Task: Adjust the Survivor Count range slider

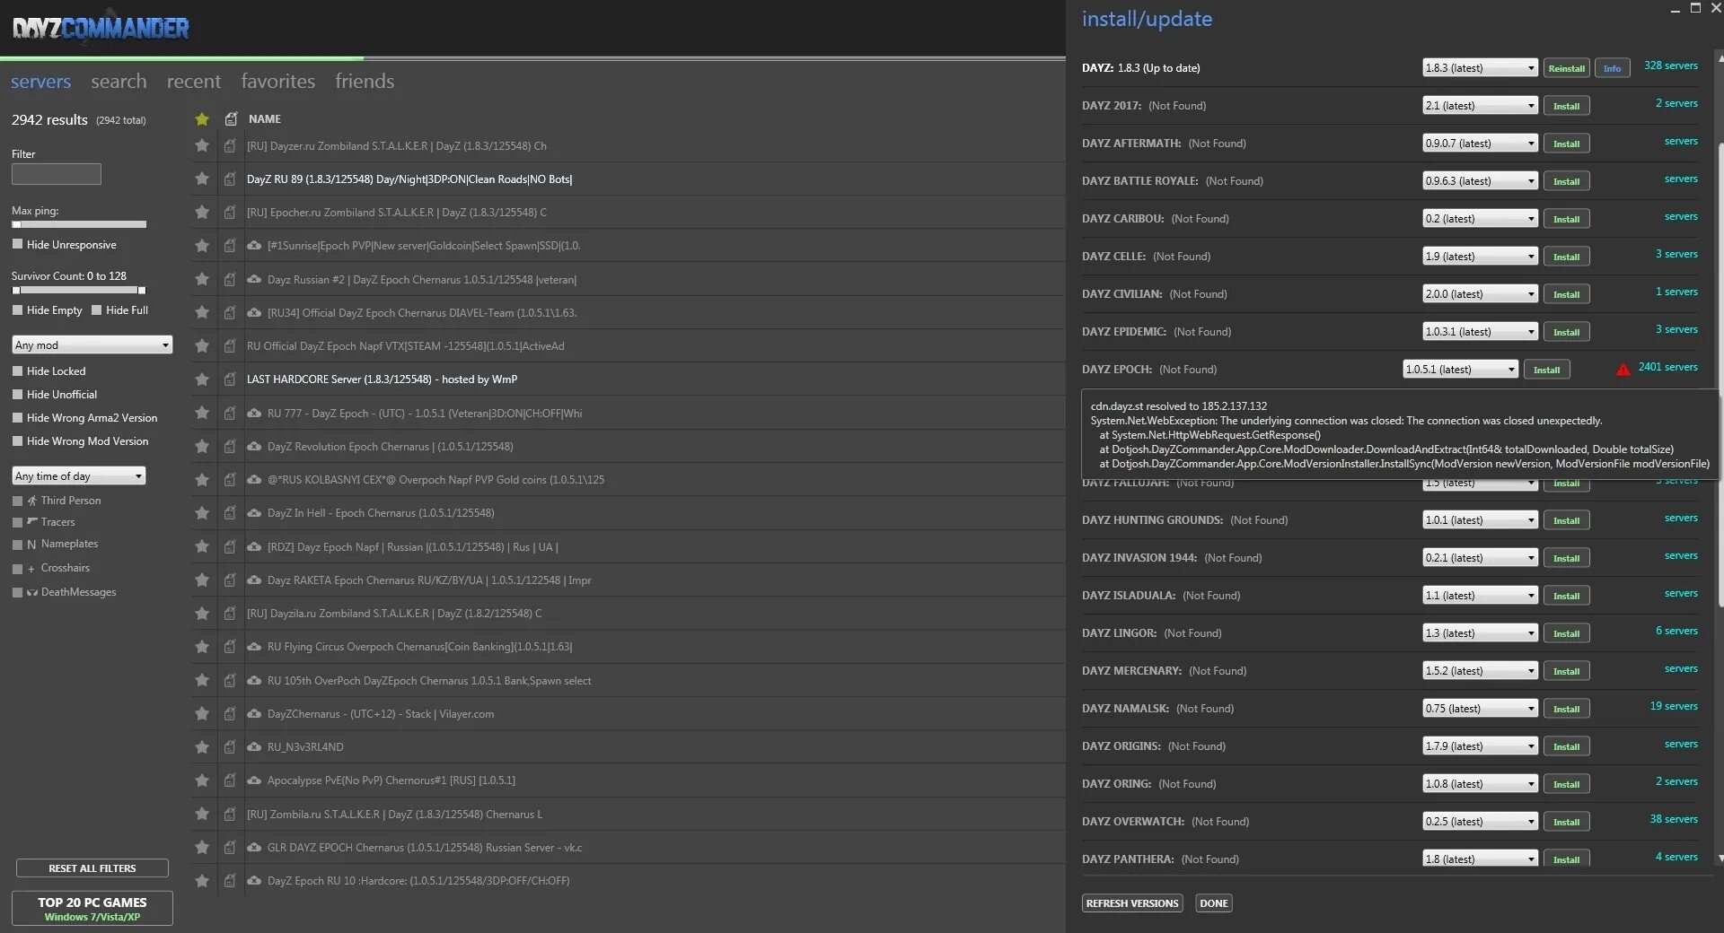Action: click(x=79, y=290)
